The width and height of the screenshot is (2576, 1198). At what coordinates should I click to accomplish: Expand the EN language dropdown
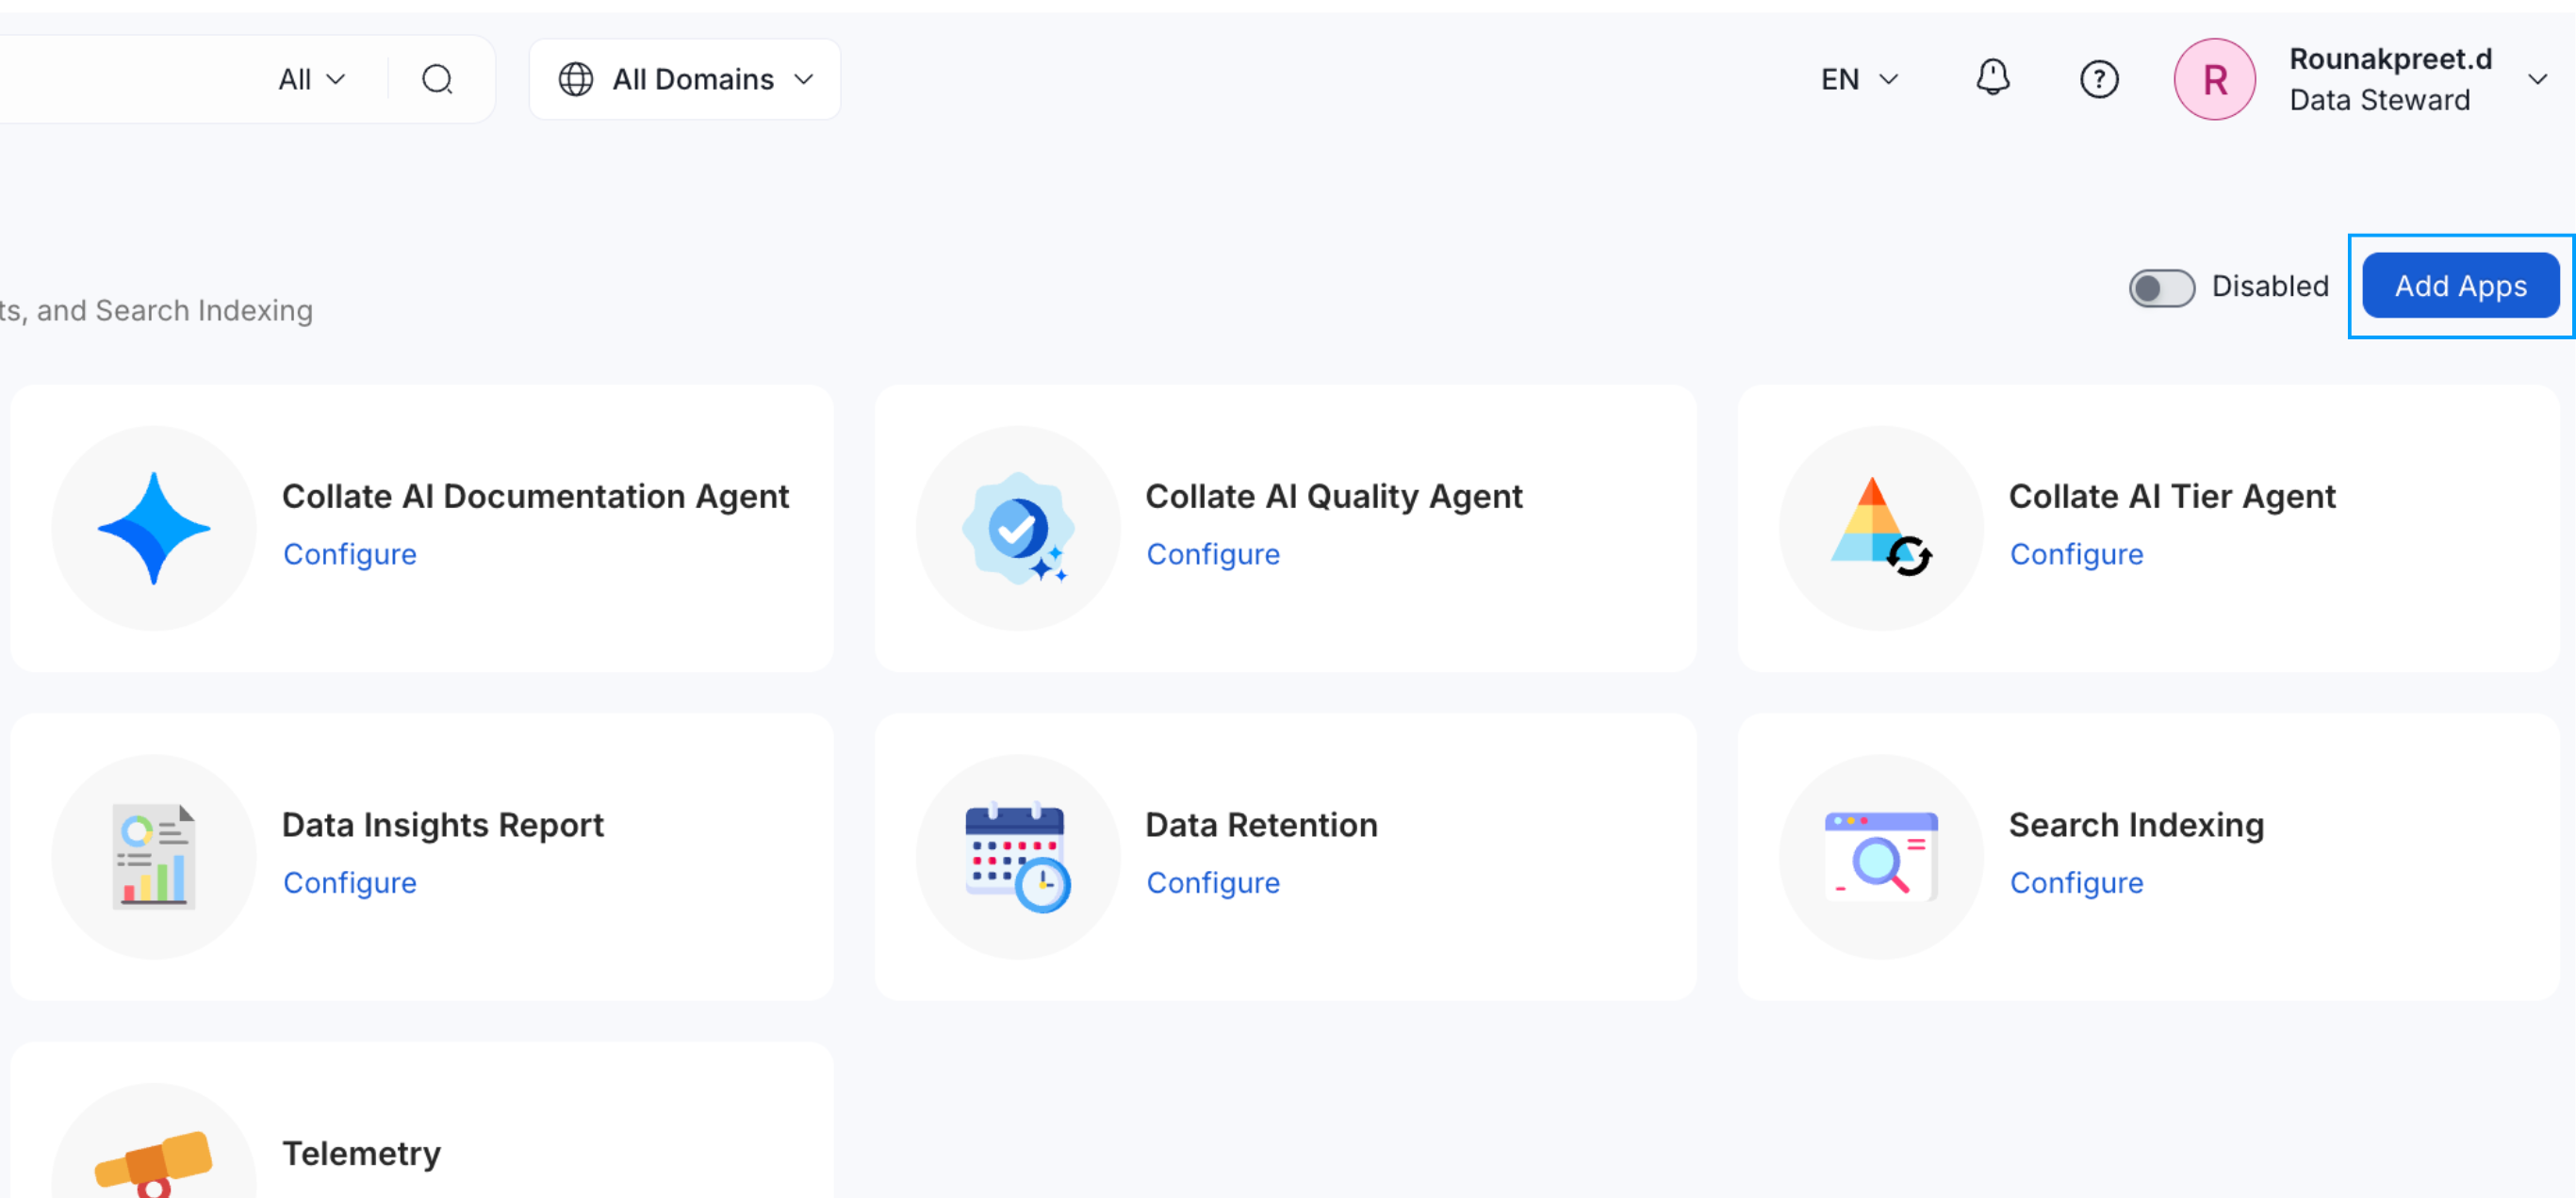click(1857, 79)
